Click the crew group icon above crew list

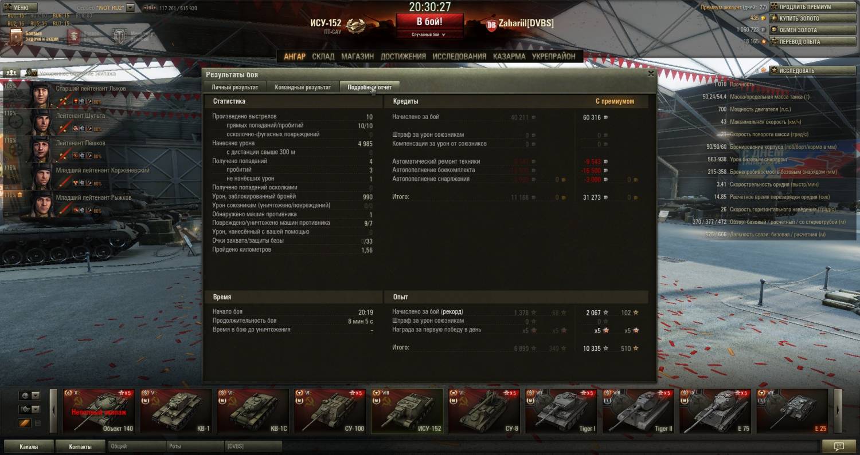pos(11,73)
